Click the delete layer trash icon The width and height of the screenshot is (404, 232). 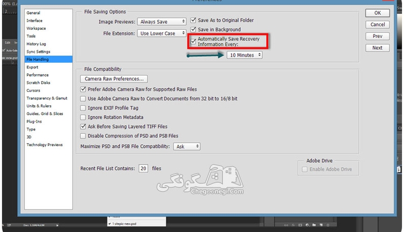click(328, 225)
